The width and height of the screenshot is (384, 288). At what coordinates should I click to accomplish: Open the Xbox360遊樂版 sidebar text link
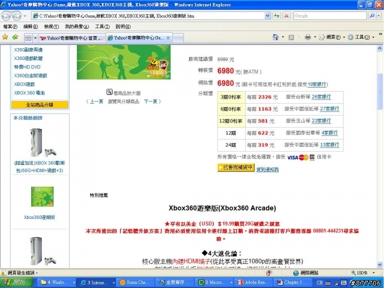[x=40, y=217]
